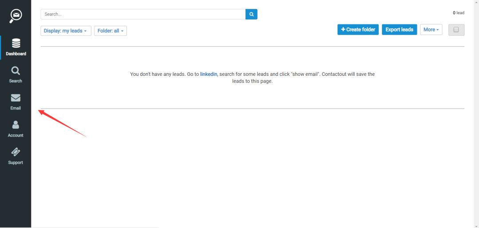This screenshot has width=479, height=228.
Task: Open the Support ticket icon
Action: click(16, 152)
